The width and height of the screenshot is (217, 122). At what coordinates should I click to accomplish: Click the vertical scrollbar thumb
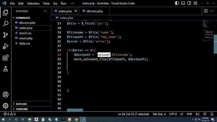215,44
